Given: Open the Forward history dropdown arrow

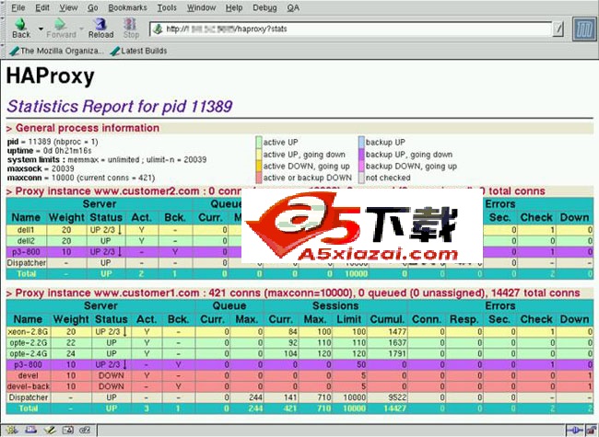Looking at the screenshot, I should click(81, 29).
